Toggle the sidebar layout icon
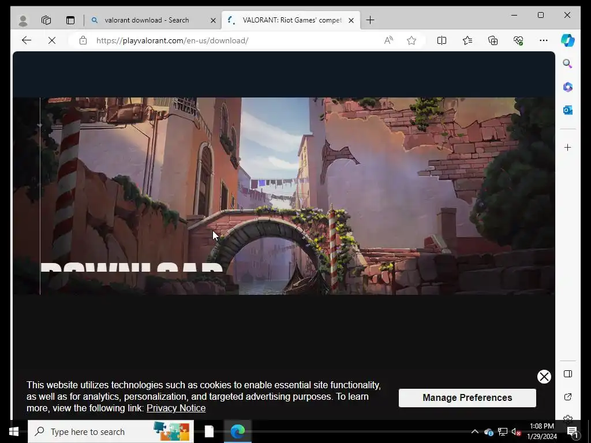 (x=568, y=374)
